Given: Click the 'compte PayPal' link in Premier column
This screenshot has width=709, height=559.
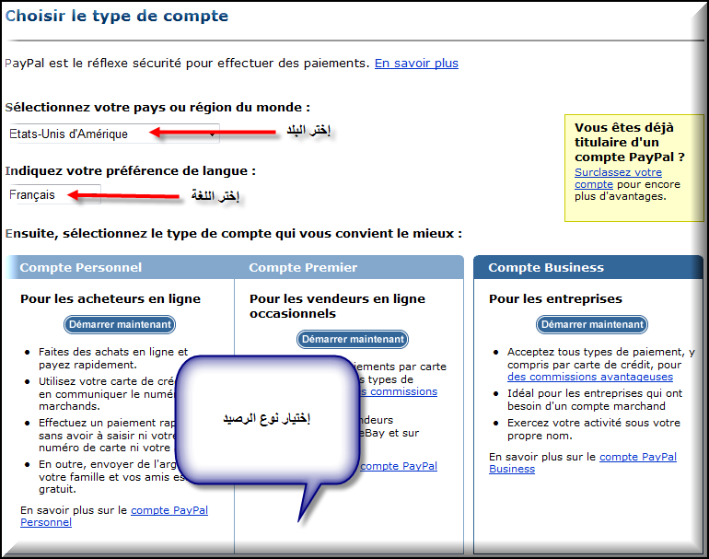Looking at the screenshot, I should (x=399, y=466).
